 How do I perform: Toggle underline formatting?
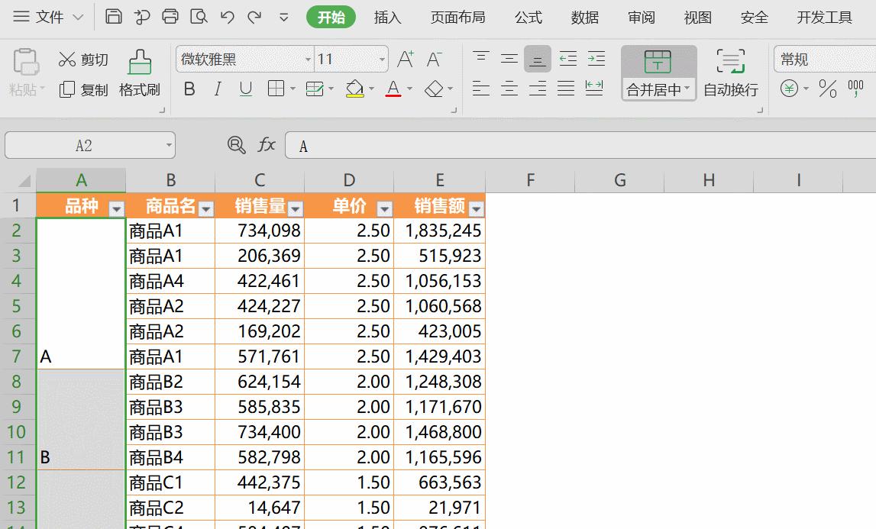244,89
